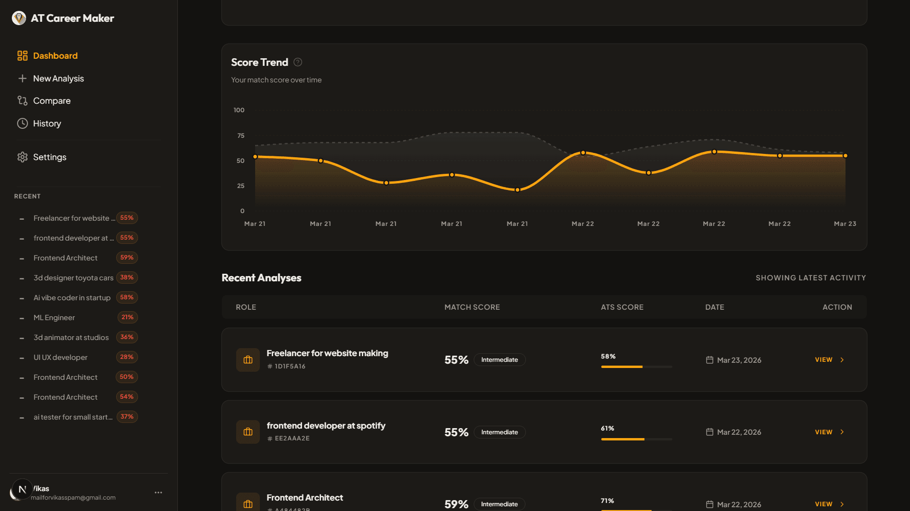Image resolution: width=910 pixels, height=511 pixels.
Task: Open the frontend developer at spotify analysis via VIEW
Action: click(823, 432)
